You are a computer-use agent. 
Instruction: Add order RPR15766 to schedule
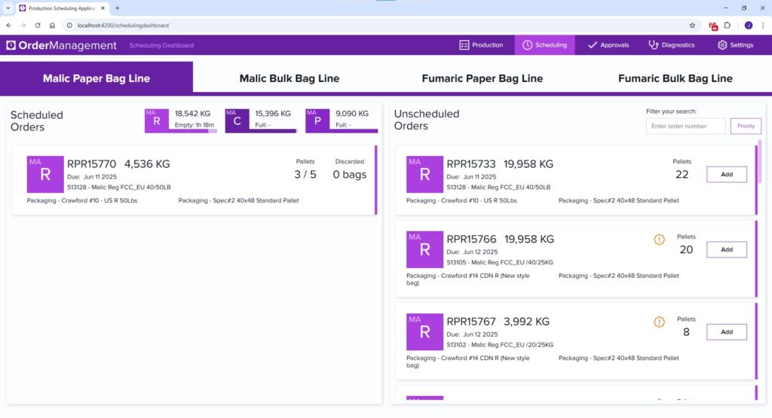click(727, 249)
